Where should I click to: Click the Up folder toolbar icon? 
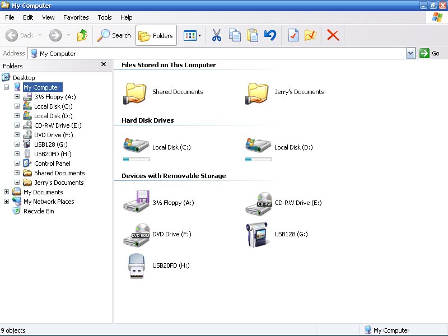click(82, 35)
